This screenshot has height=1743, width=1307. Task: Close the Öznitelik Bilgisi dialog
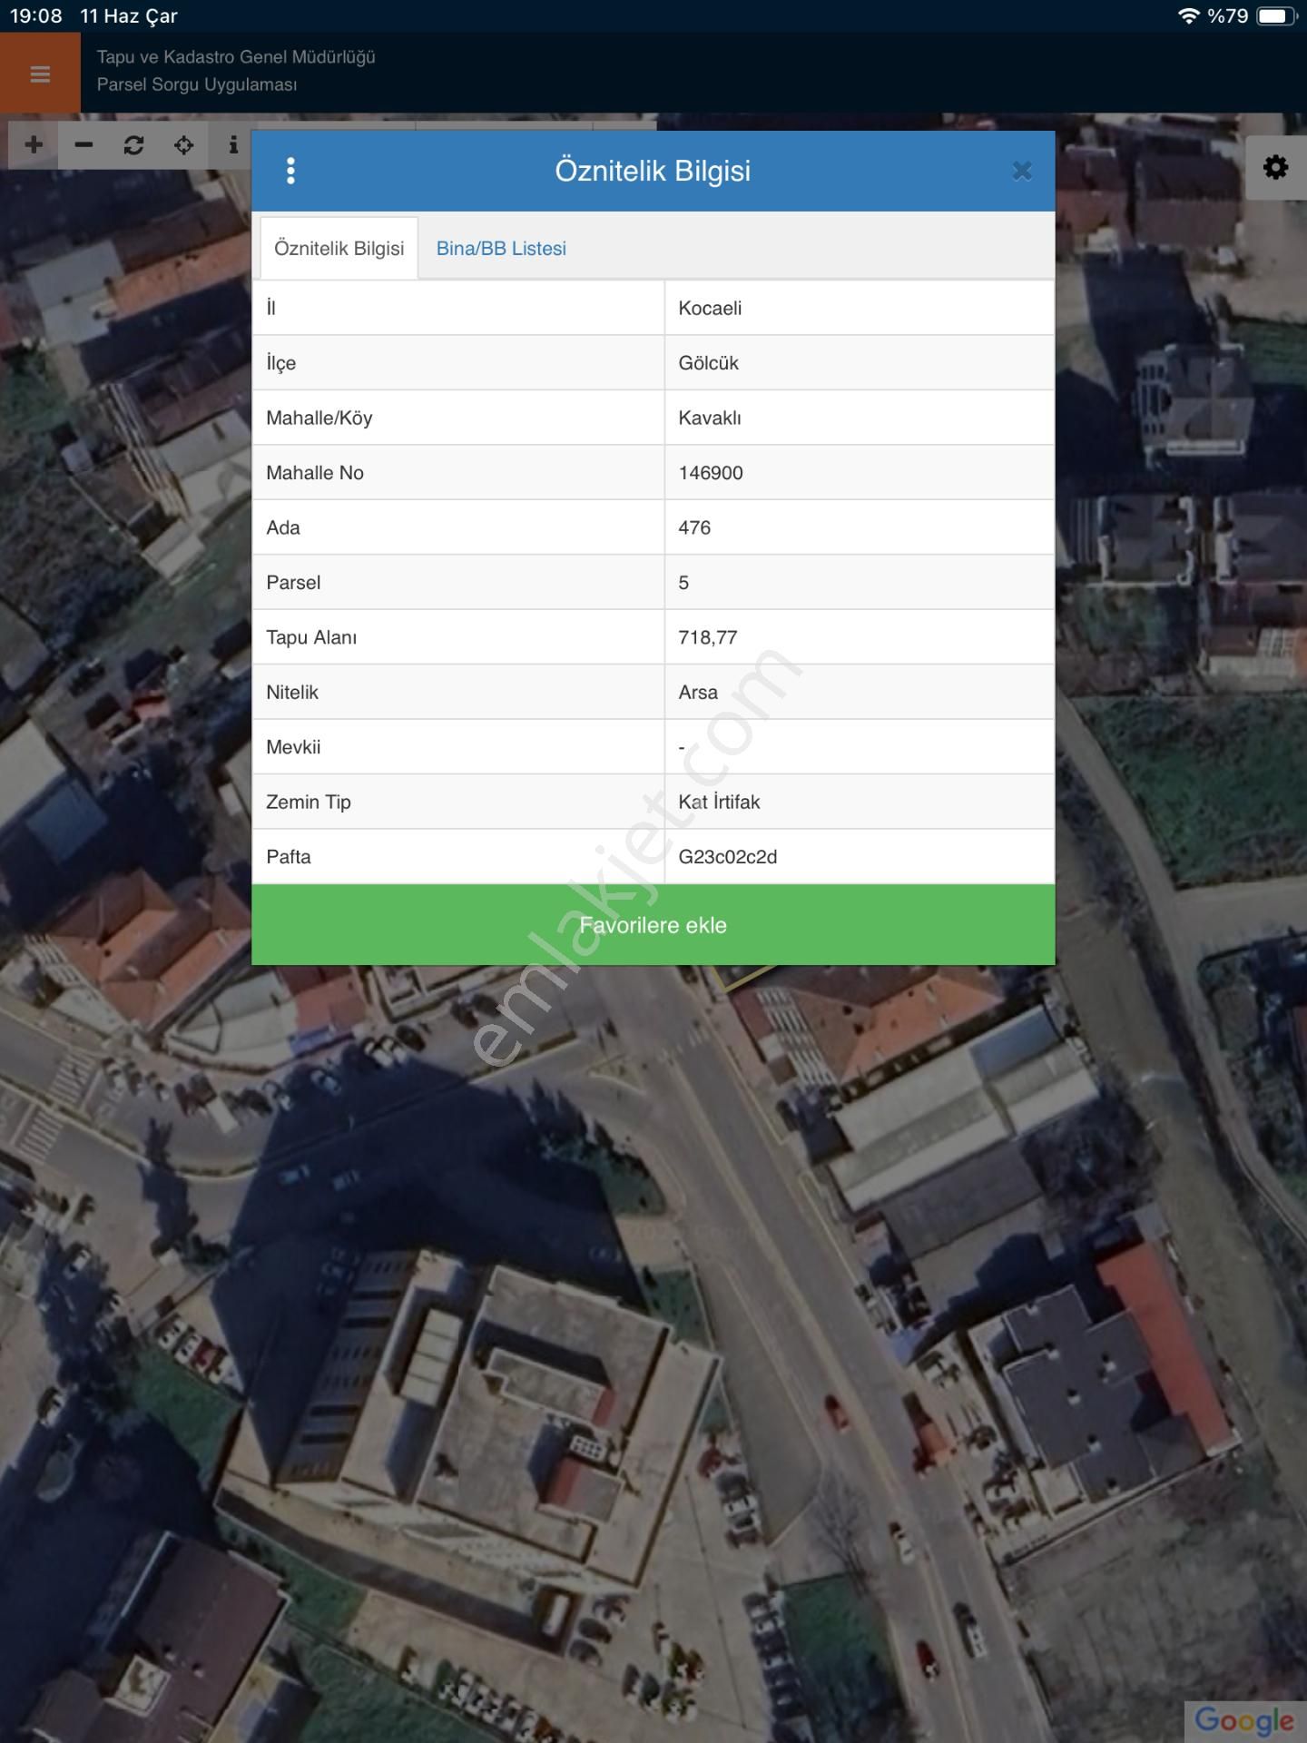(1022, 171)
